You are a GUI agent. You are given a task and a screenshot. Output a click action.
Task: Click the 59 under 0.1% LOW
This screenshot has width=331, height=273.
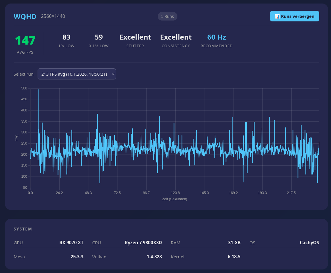coord(99,37)
